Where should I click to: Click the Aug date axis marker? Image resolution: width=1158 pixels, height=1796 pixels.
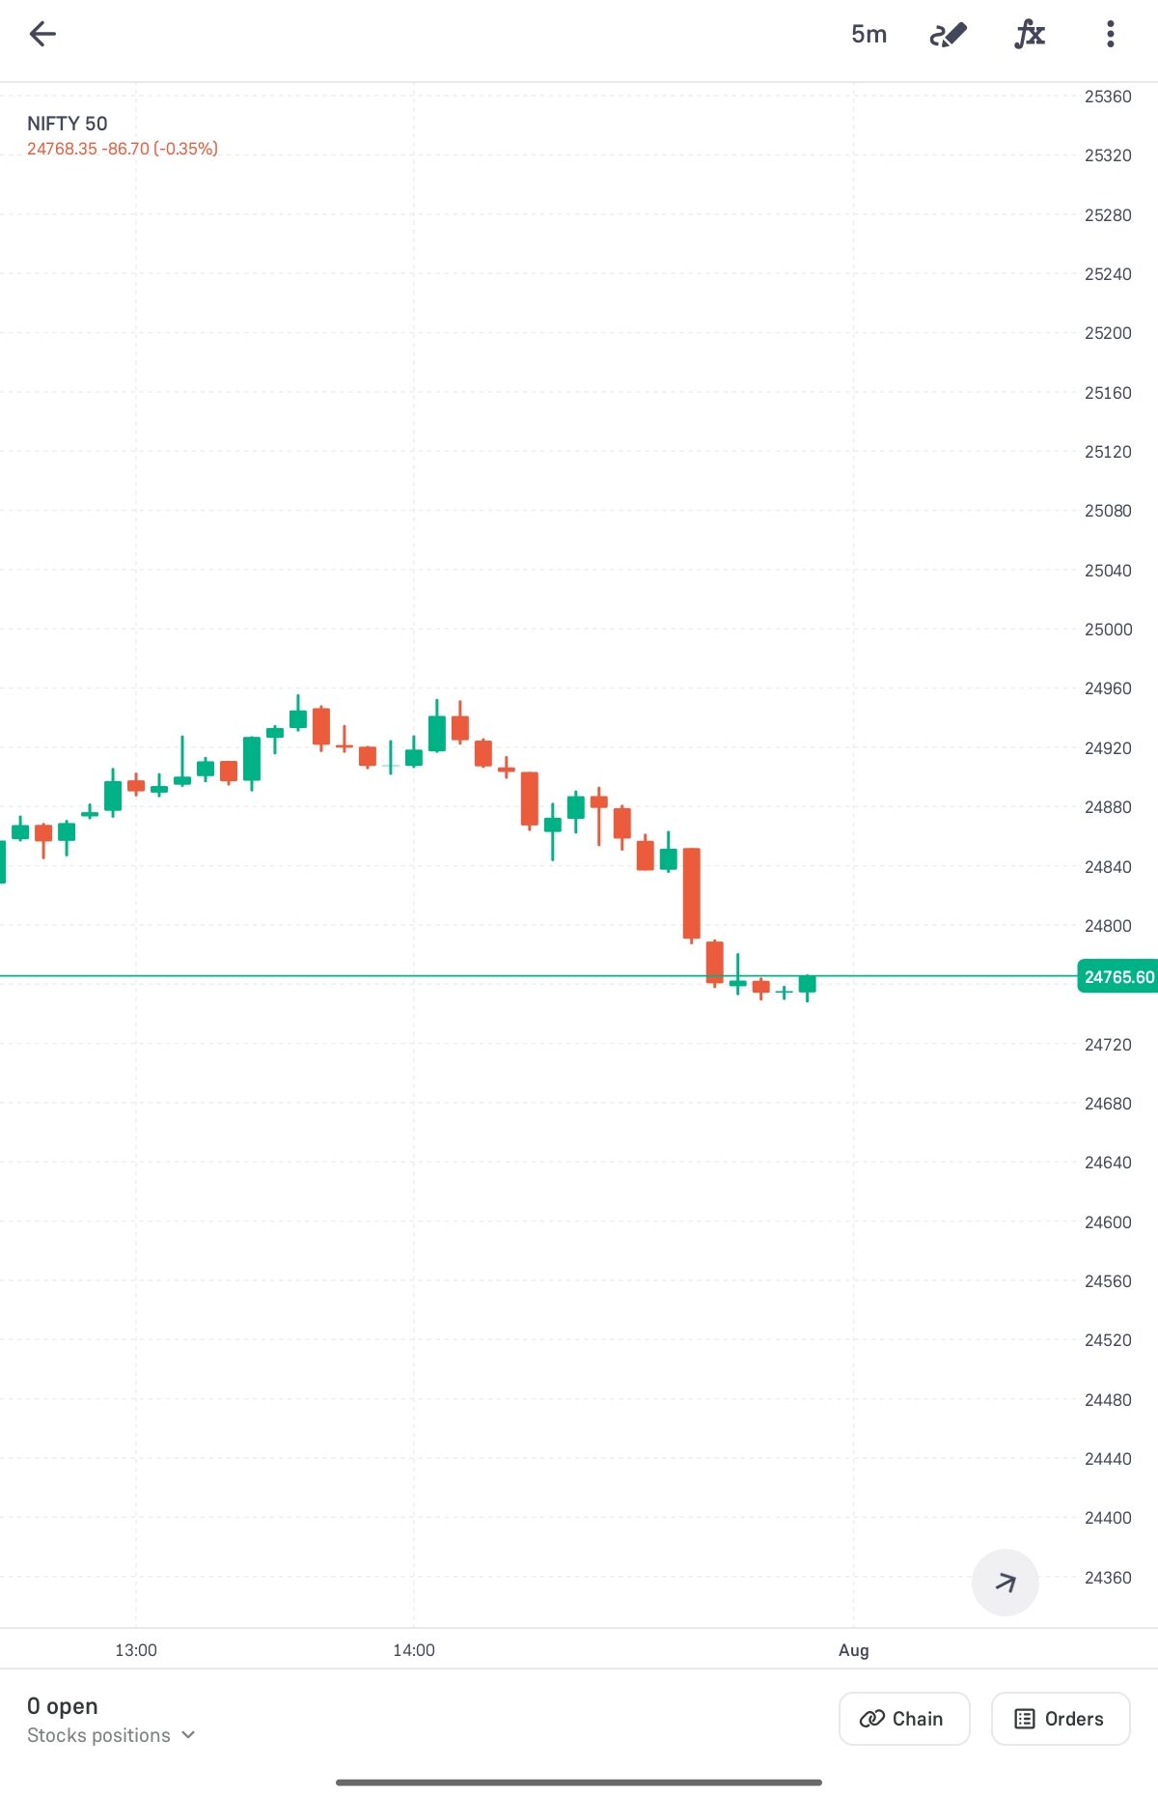click(854, 1650)
